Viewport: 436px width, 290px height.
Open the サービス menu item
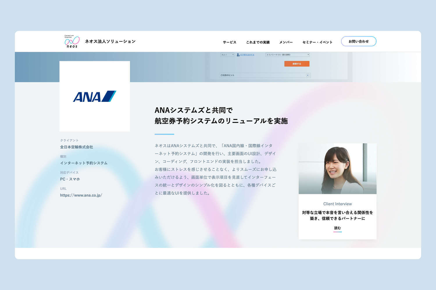click(230, 42)
